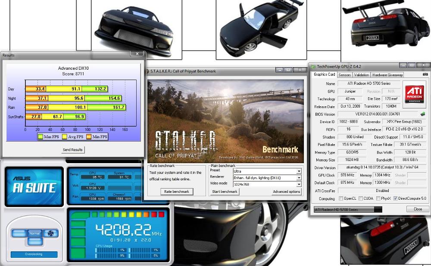Click the Memory 1384 MHz value

[x=382, y=175]
